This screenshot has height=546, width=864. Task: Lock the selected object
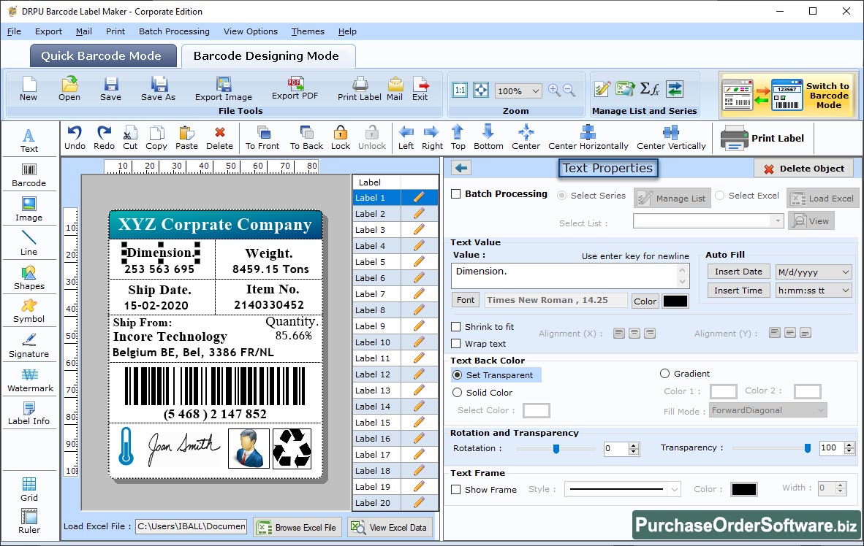pos(341,138)
